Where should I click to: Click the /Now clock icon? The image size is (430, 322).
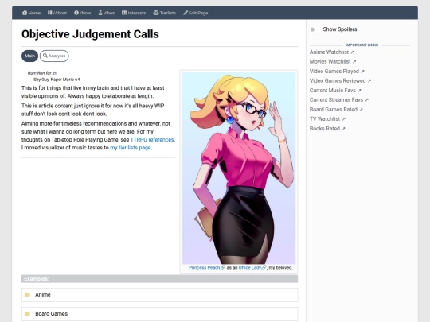[x=76, y=13]
